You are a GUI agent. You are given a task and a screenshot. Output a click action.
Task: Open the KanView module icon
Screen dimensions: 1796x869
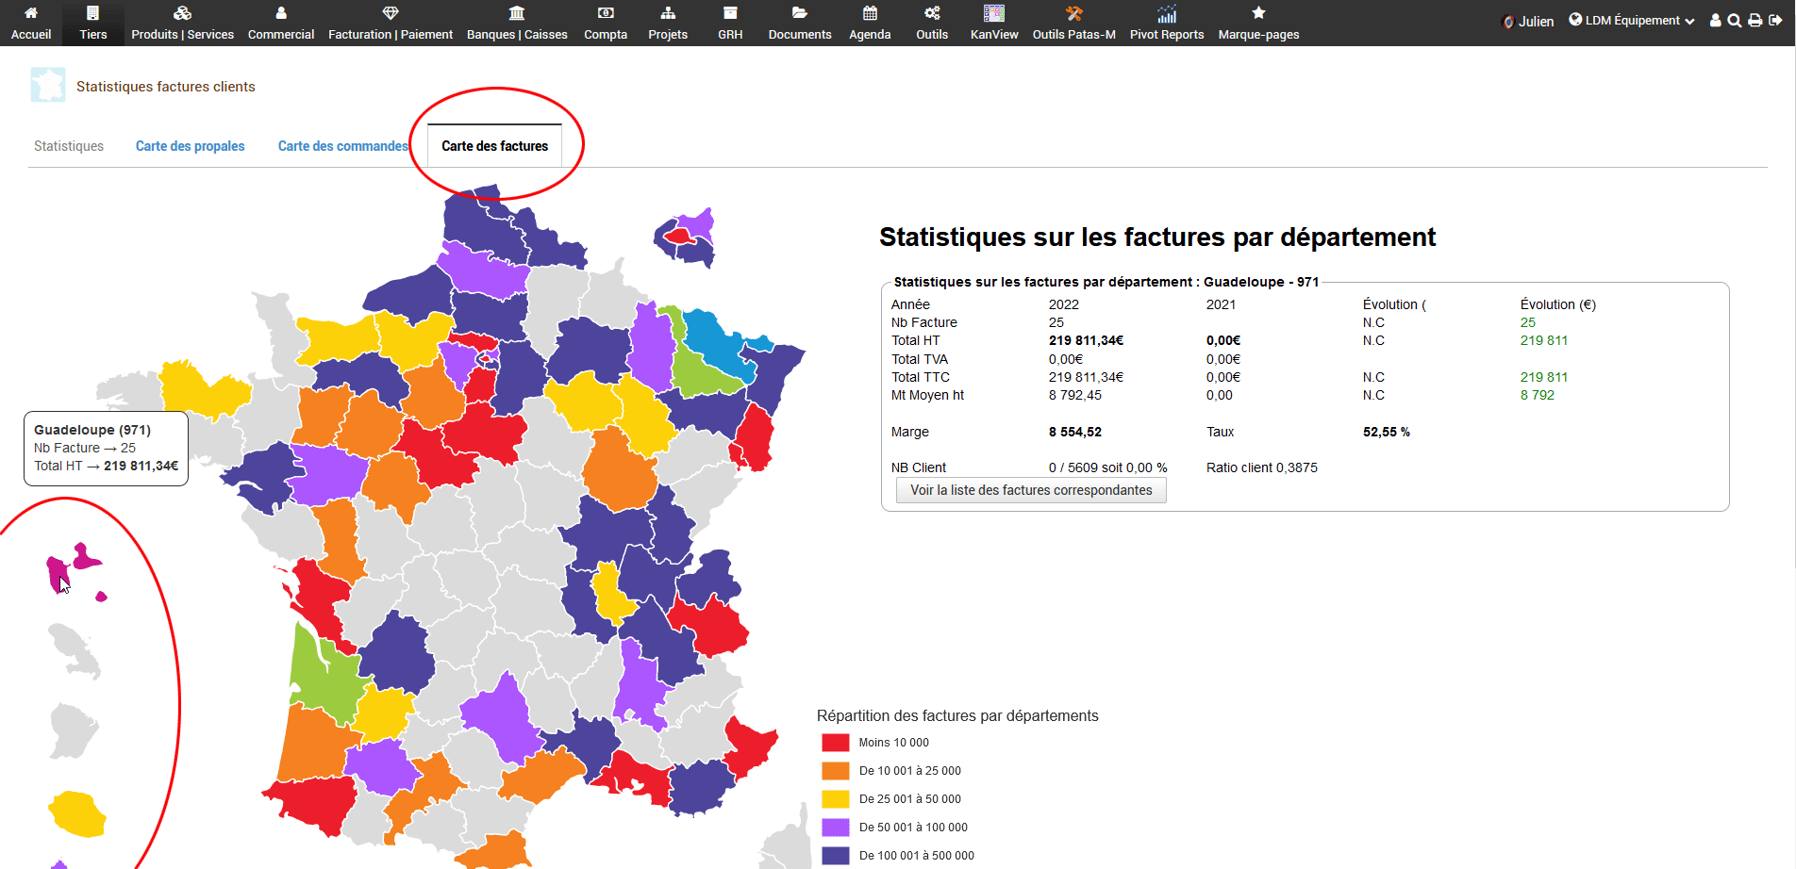pos(994,13)
